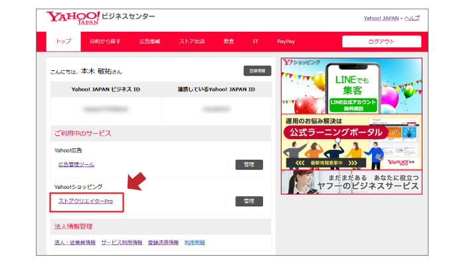Image resolution: width=465 pixels, height=265 pixels.
Task: Click 管理 button for Yahoo!広告
Action: pyautogui.click(x=249, y=164)
